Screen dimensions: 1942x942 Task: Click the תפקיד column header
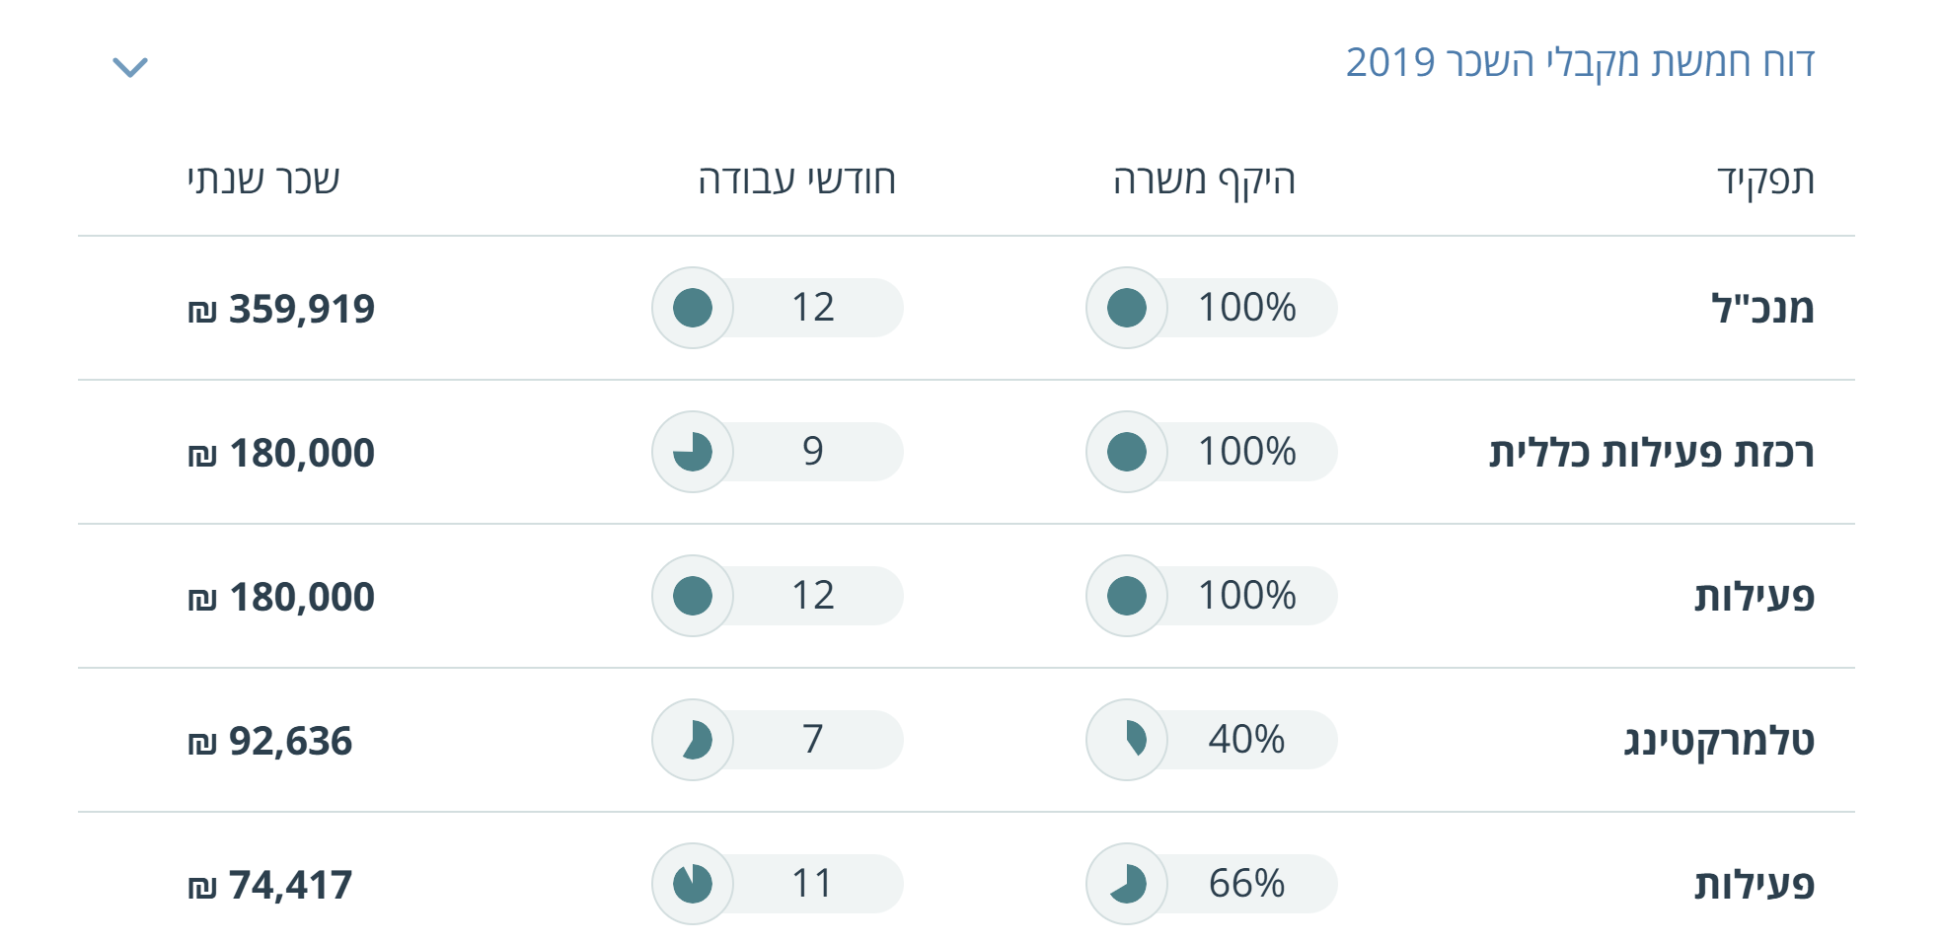click(1765, 181)
